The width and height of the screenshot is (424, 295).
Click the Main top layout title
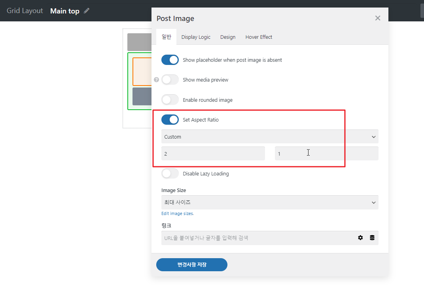pyautogui.click(x=65, y=11)
